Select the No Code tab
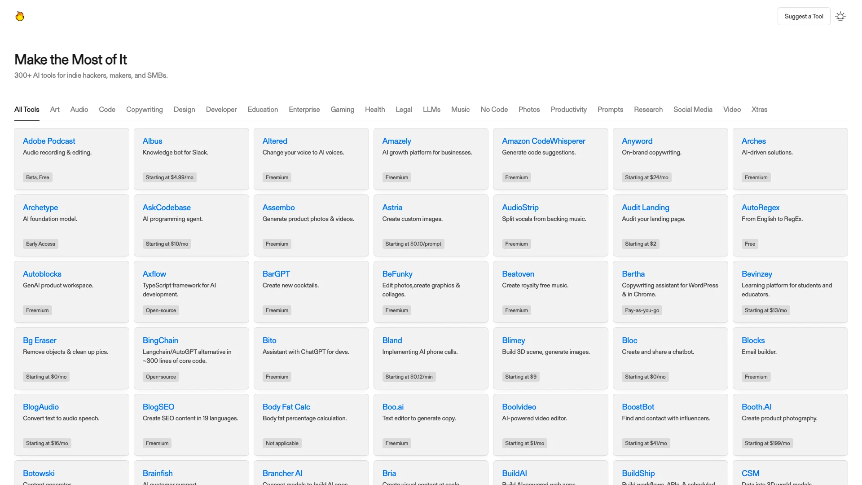Viewport: 862px width, 485px height. click(494, 109)
